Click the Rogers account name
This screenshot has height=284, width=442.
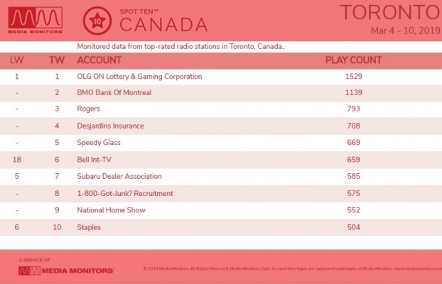(89, 109)
